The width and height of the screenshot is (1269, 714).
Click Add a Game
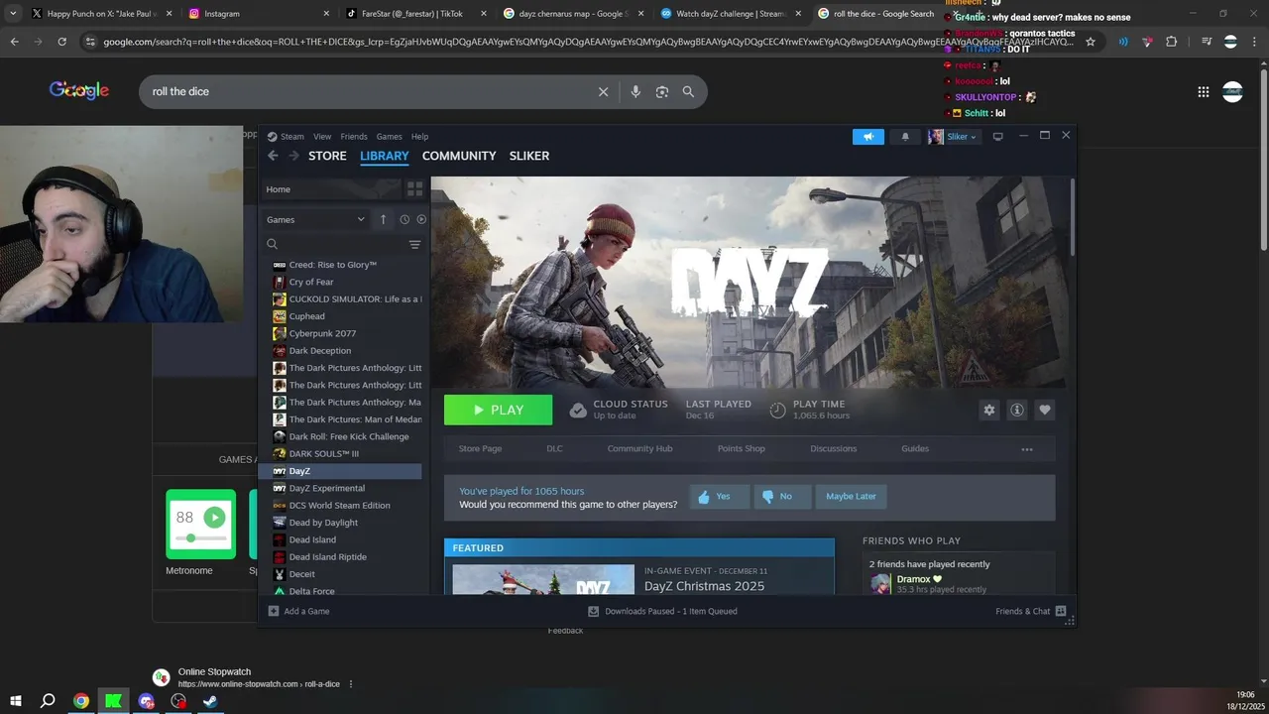coord(299,611)
